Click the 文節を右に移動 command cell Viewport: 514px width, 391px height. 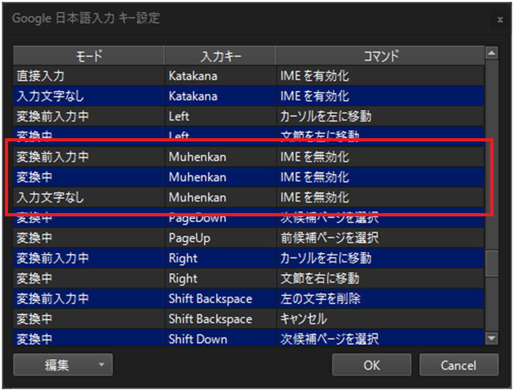click(380, 278)
